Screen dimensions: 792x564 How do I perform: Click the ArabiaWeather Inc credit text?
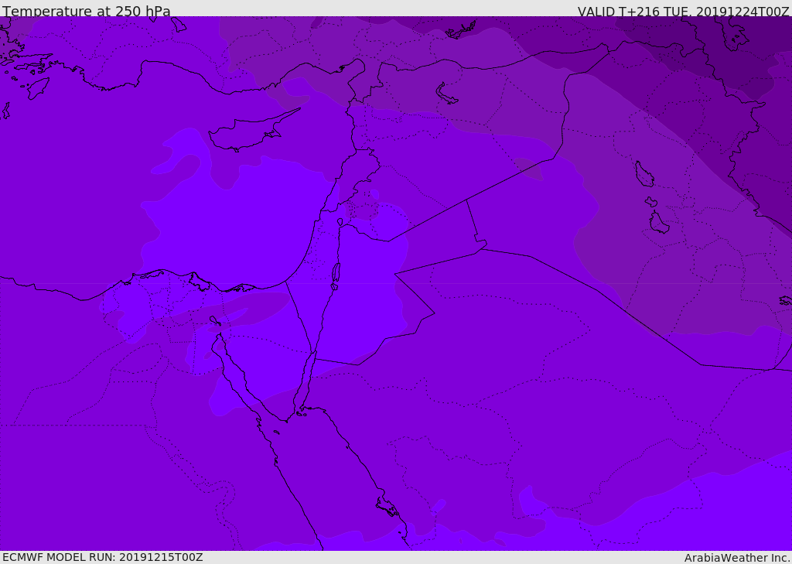pyautogui.click(x=737, y=558)
